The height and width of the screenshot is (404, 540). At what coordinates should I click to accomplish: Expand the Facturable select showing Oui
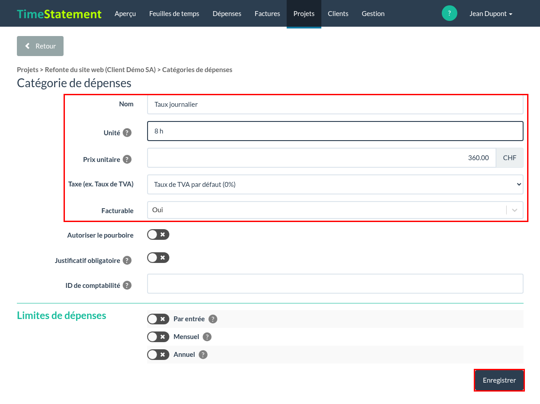(335, 210)
